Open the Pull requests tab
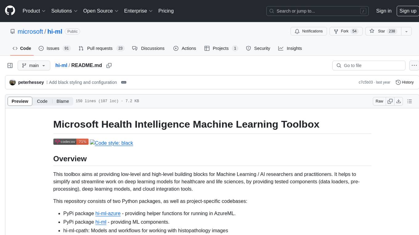This screenshot has width=419, height=235. tap(101, 48)
